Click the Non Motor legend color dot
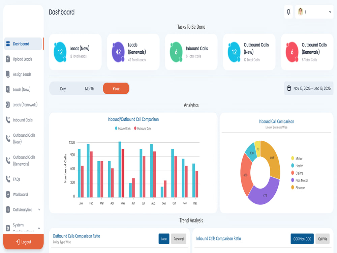Image resolution: width=337 pixels, height=253 pixels. pyautogui.click(x=293, y=180)
